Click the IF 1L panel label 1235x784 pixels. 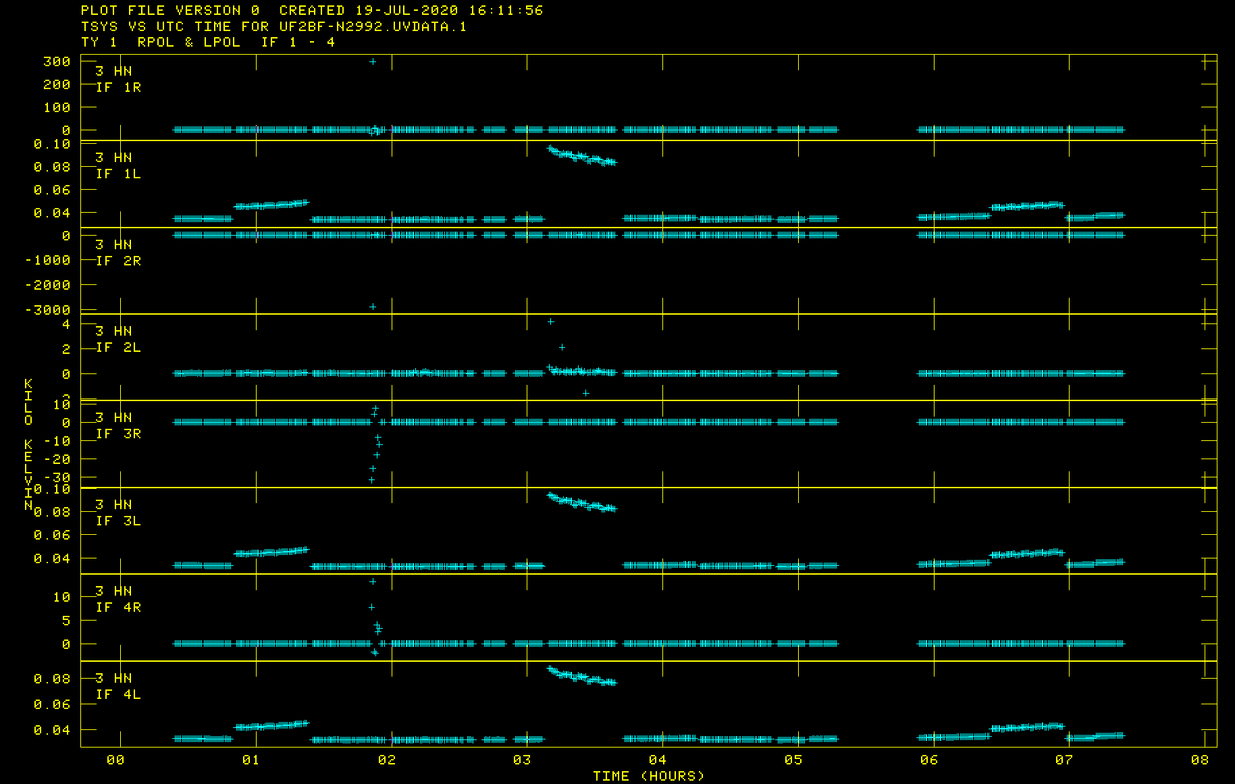coord(118,174)
